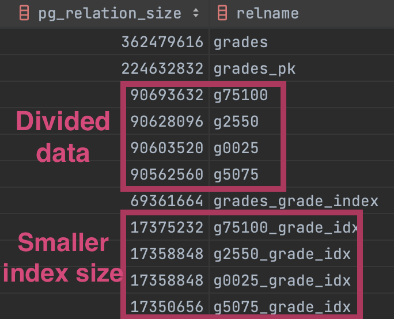This screenshot has width=394, height=319.
Task: Click the cell showing 224632832
Action: click(162, 69)
